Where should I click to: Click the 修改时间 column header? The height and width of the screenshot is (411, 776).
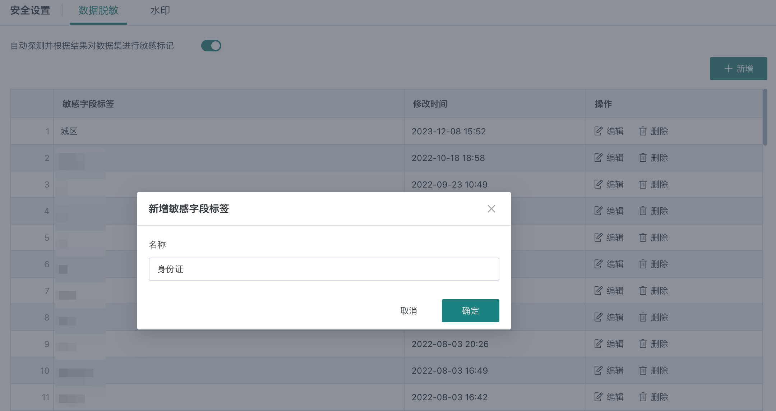pos(430,104)
